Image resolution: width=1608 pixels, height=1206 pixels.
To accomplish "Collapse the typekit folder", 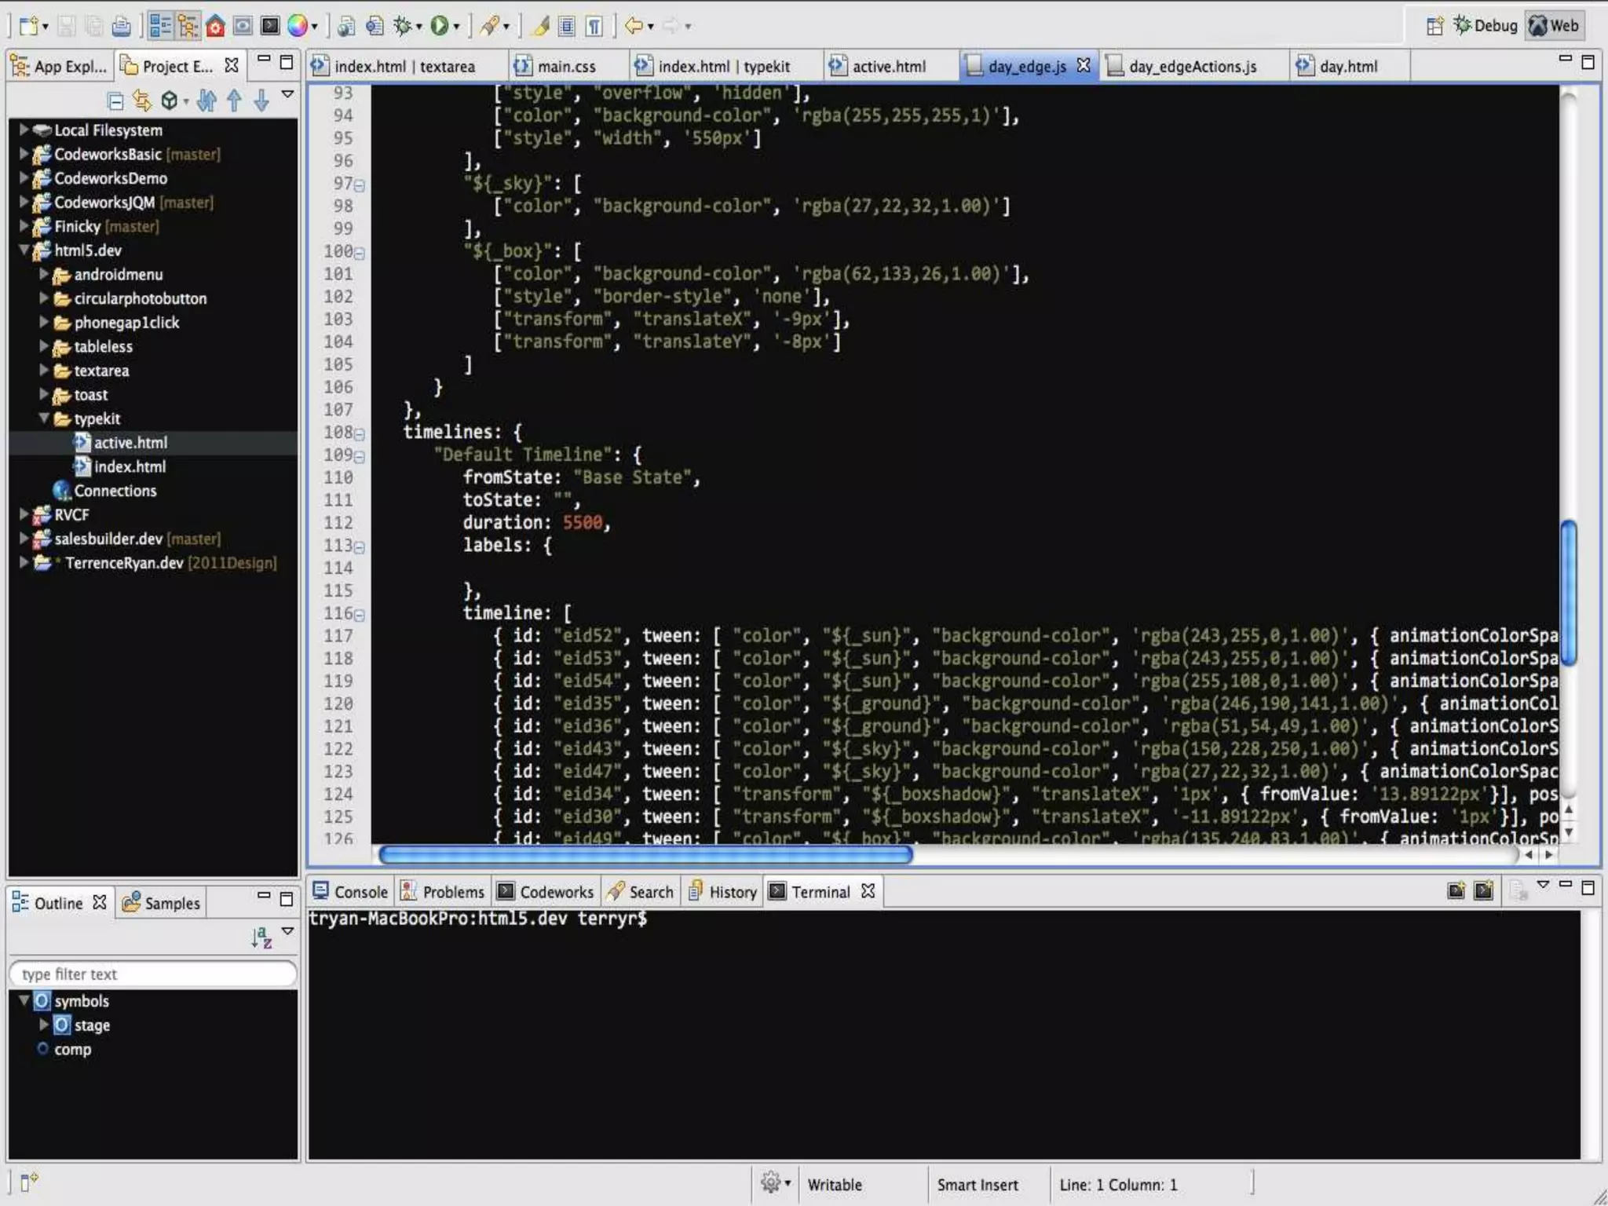I will point(44,418).
